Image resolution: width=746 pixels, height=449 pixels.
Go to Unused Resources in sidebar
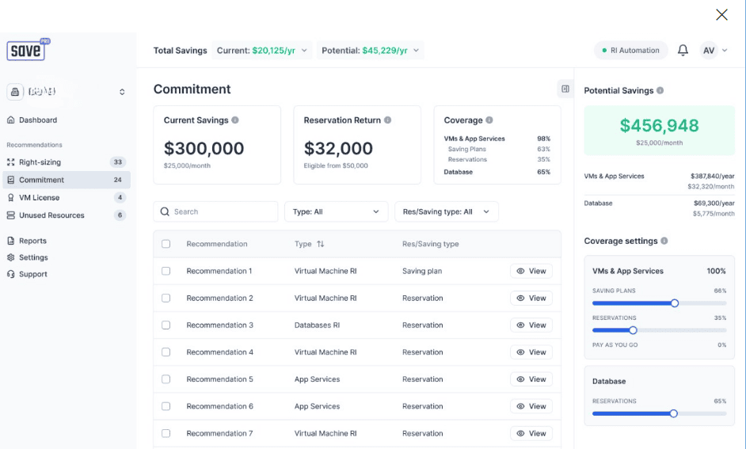click(51, 215)
